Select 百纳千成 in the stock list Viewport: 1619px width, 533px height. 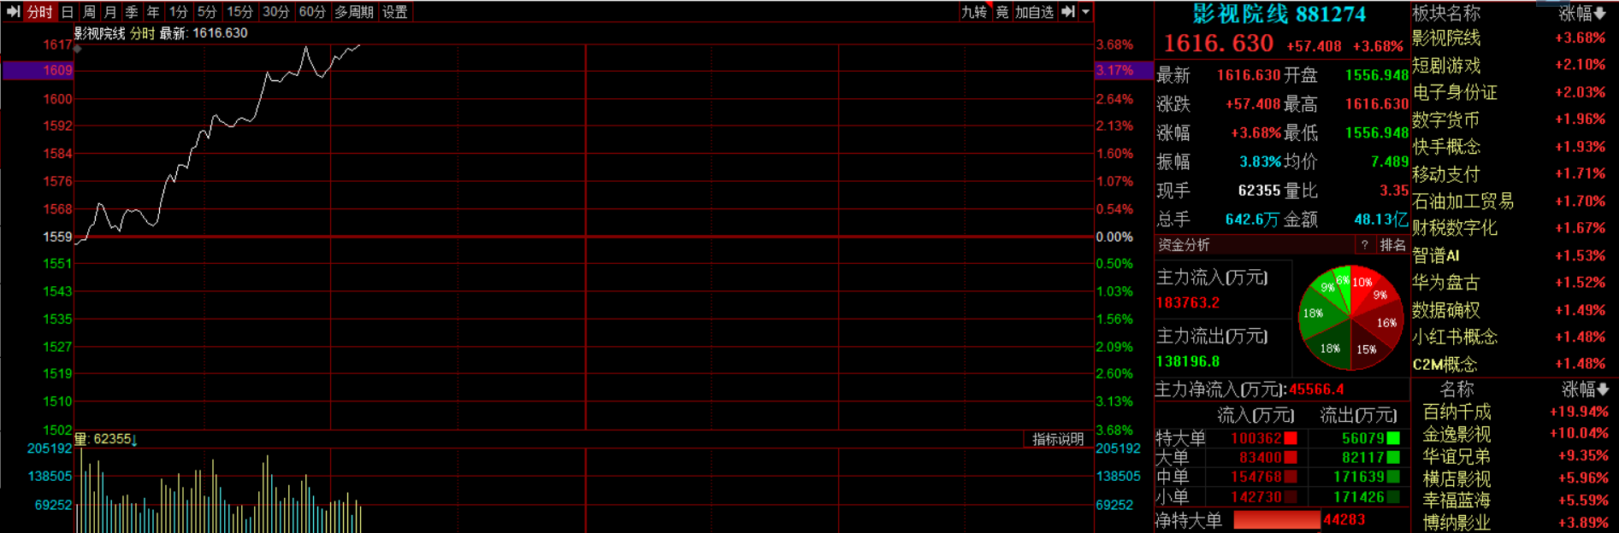pyautogui.click(x=1457, y=412)
